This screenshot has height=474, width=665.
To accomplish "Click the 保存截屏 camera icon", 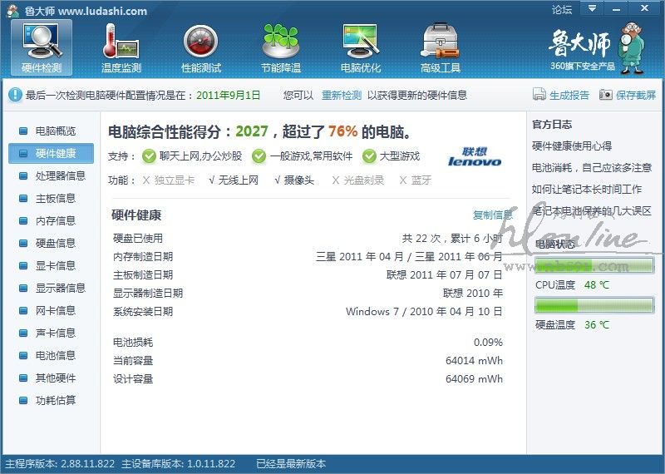I will [606, 95].
